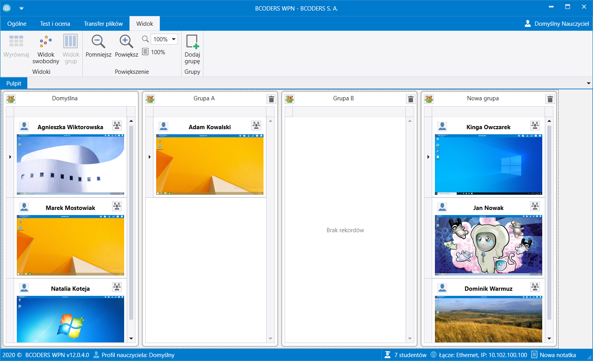Click the application logo icon in title bar
The height and width of the screenshot is (361, 593).
pyautogui.click(x=7, y=8)
